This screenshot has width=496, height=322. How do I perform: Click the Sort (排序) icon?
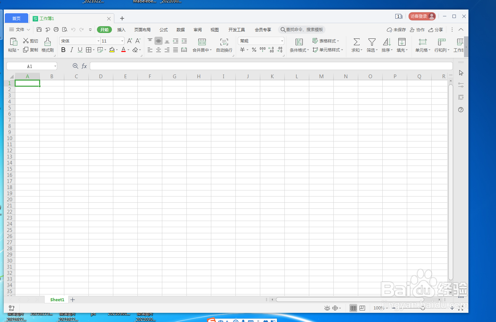[387, 42]
